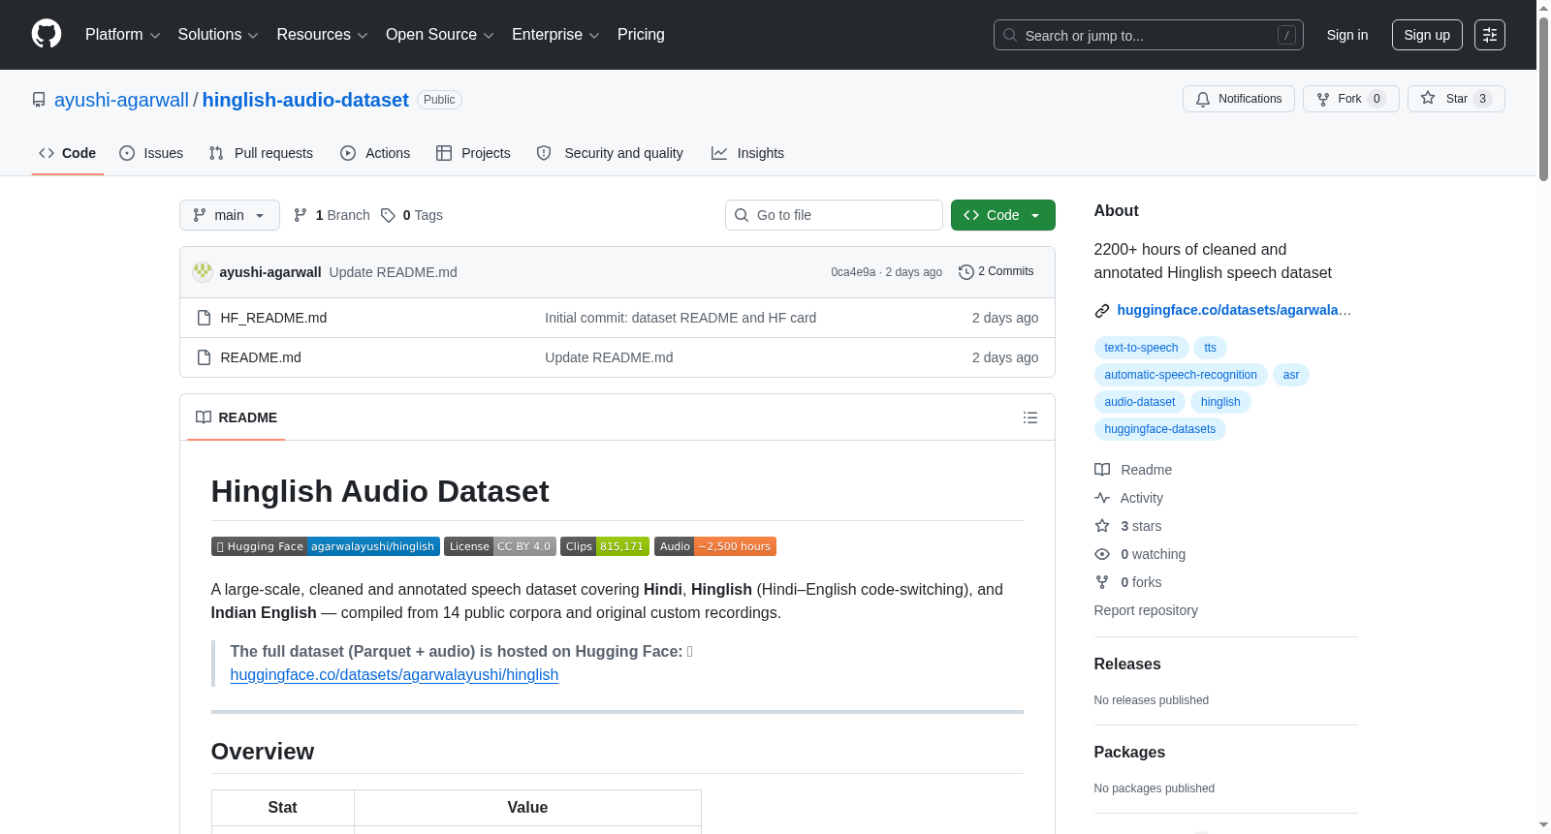The width and height of the screenshot is (1551, 834).
Task: Click the eye icon beside 0 watching
Action: pyautogui.click(x=1102, y=554)
